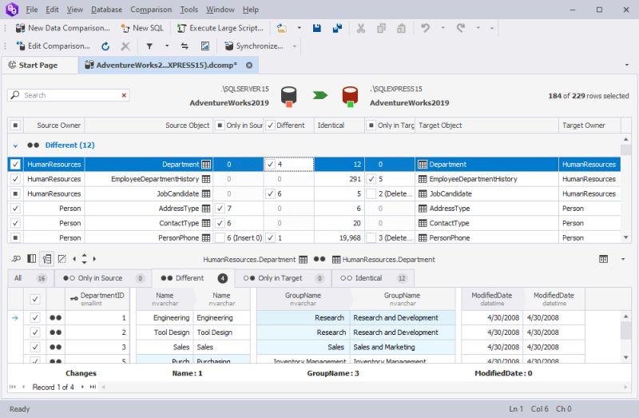639x418 pixels.
Task: Click the New Data Comparison toolbar button
Action: click(63, 28)
